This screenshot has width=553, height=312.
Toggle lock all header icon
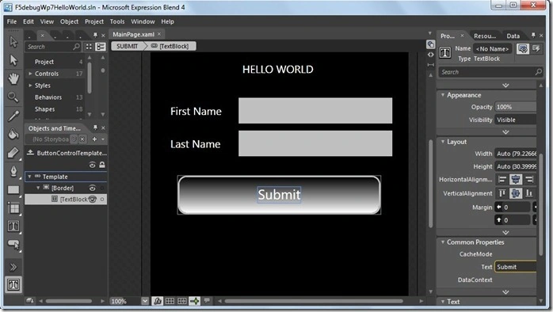coord(102,165)
